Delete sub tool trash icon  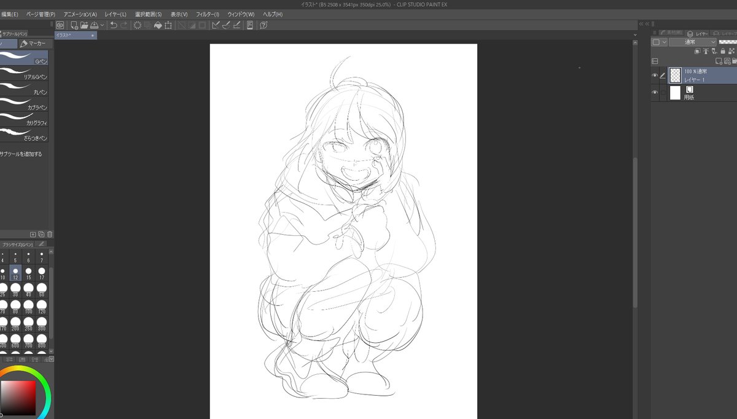(x=50, y=234)
